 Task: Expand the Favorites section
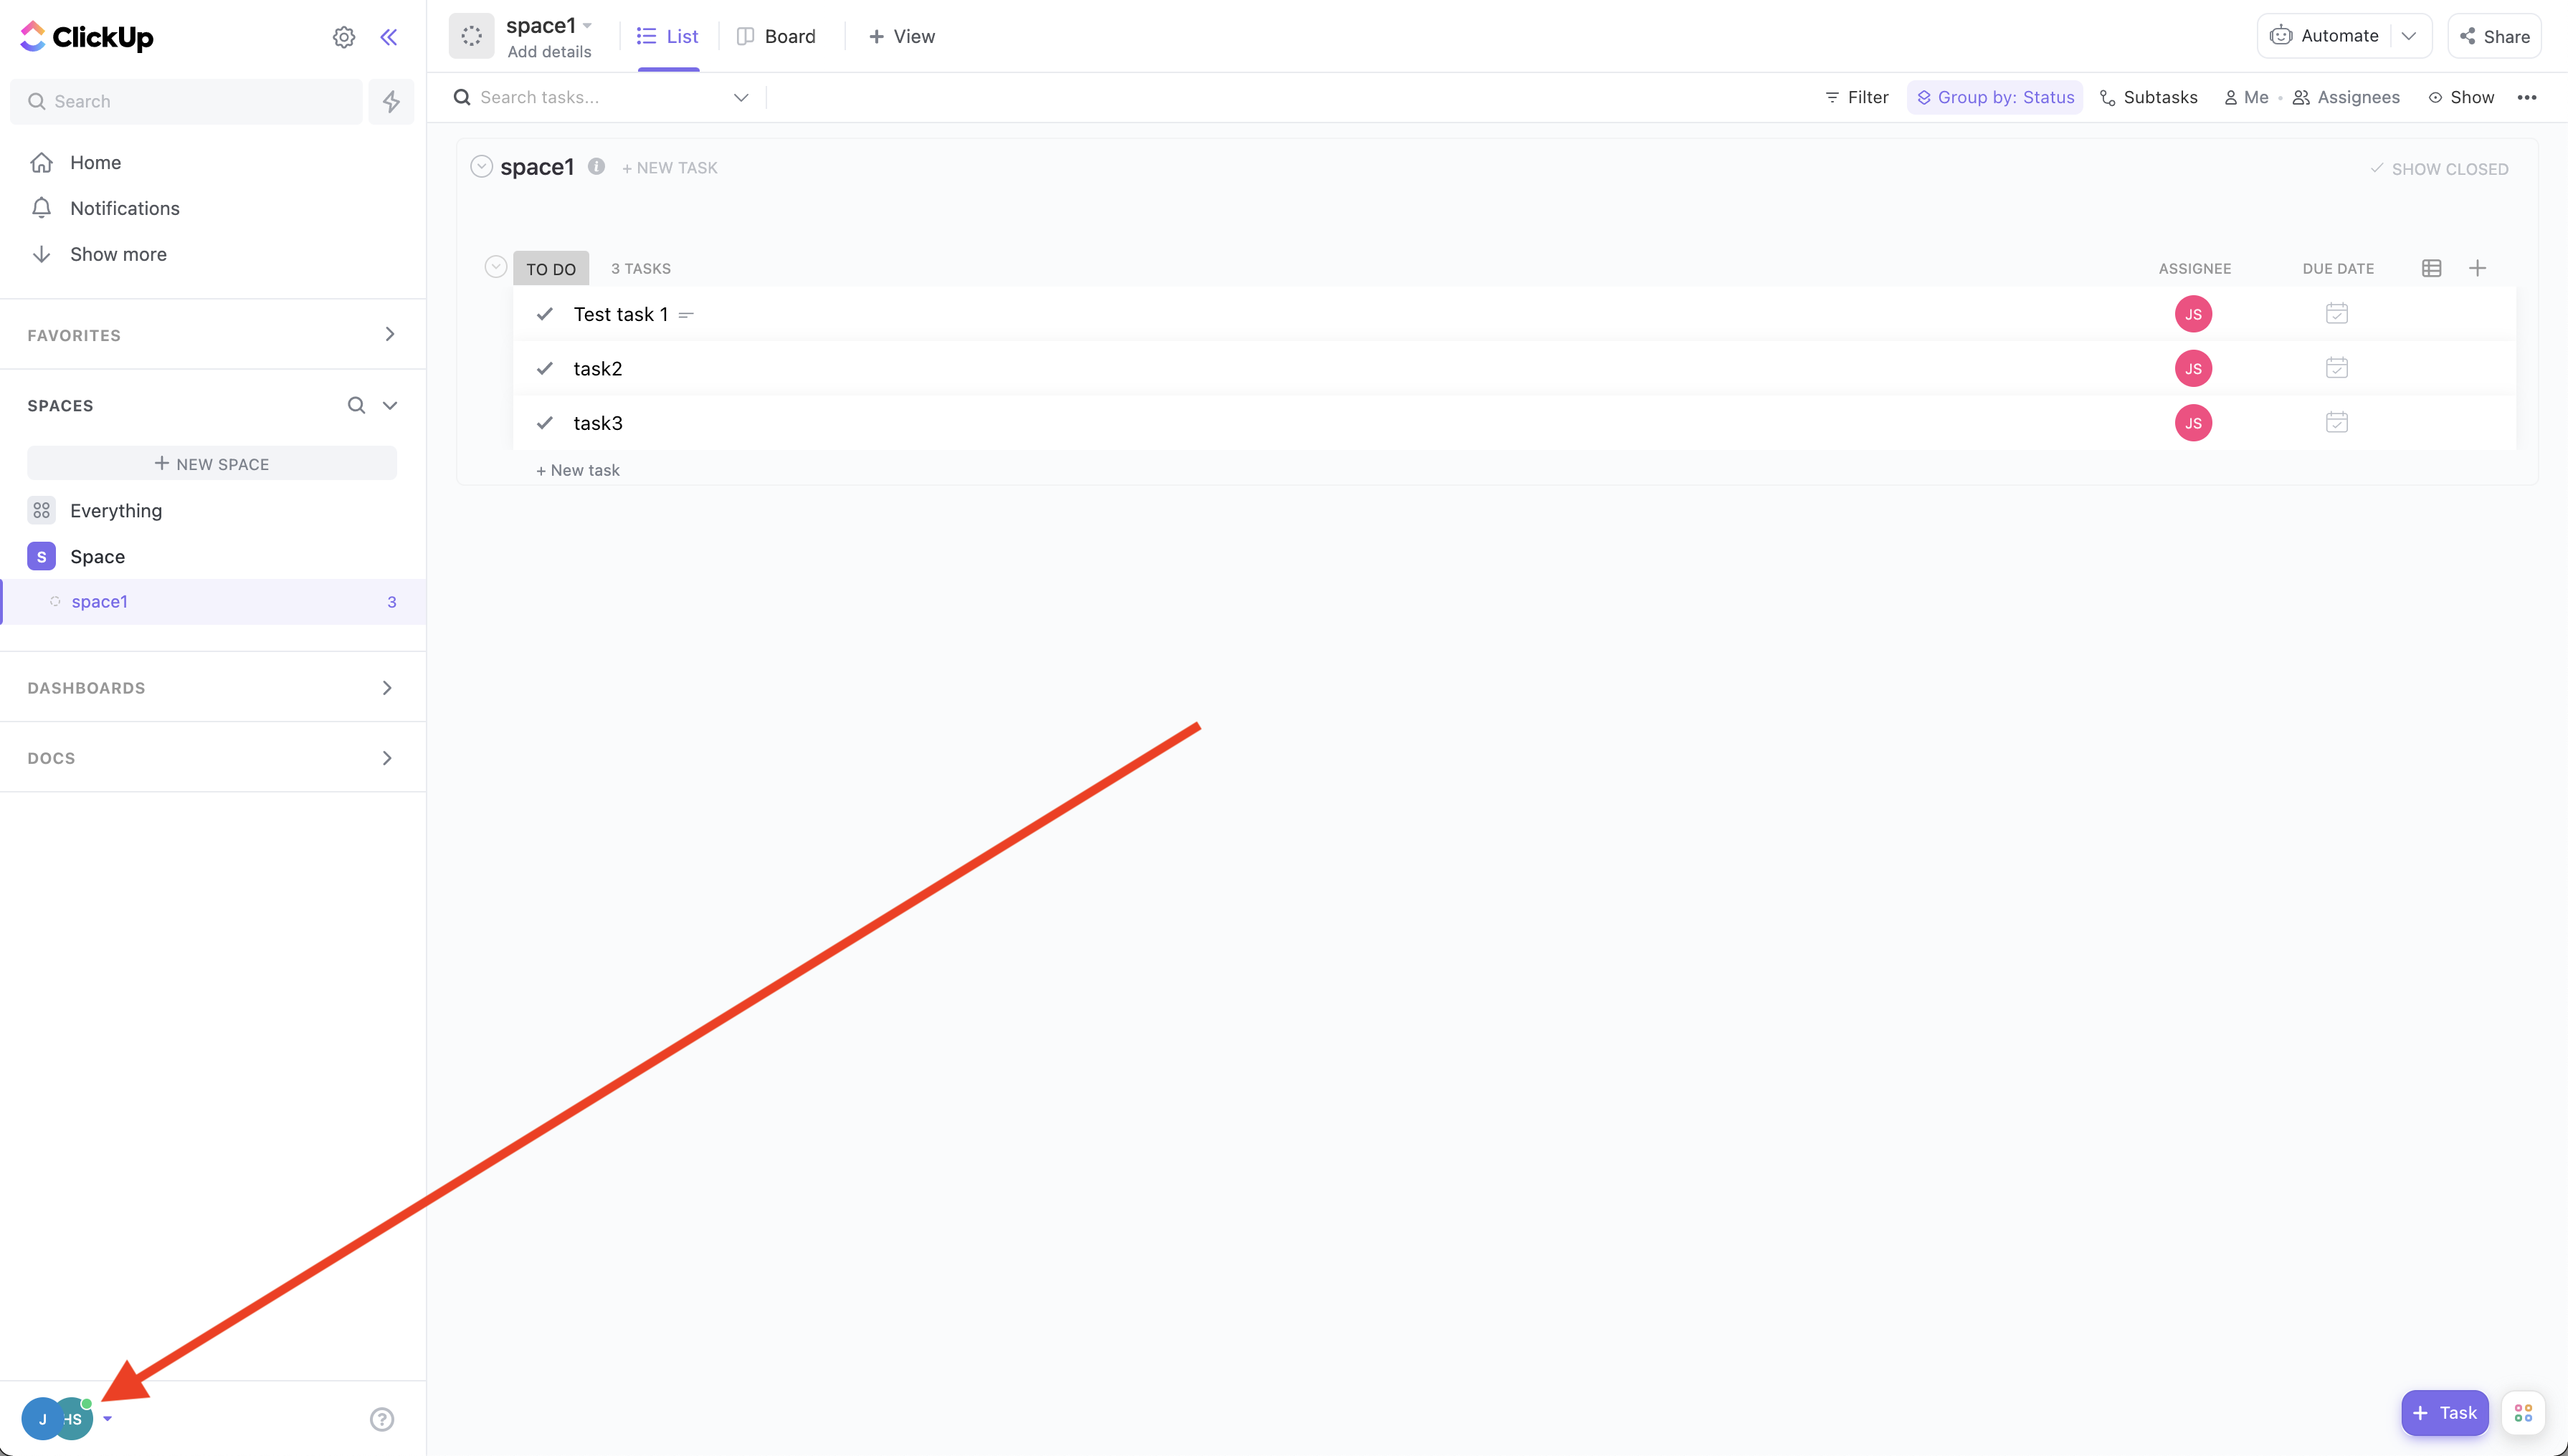[x=390, y=334]
